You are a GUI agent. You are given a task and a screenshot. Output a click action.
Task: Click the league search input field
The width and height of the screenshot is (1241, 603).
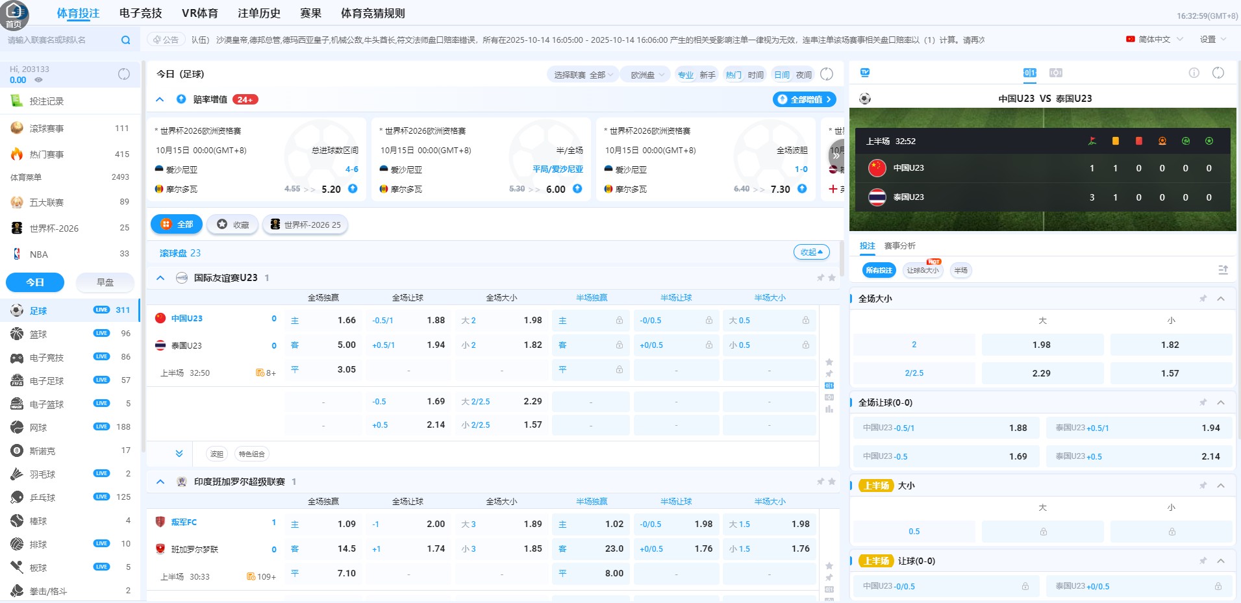click(58, 39)
